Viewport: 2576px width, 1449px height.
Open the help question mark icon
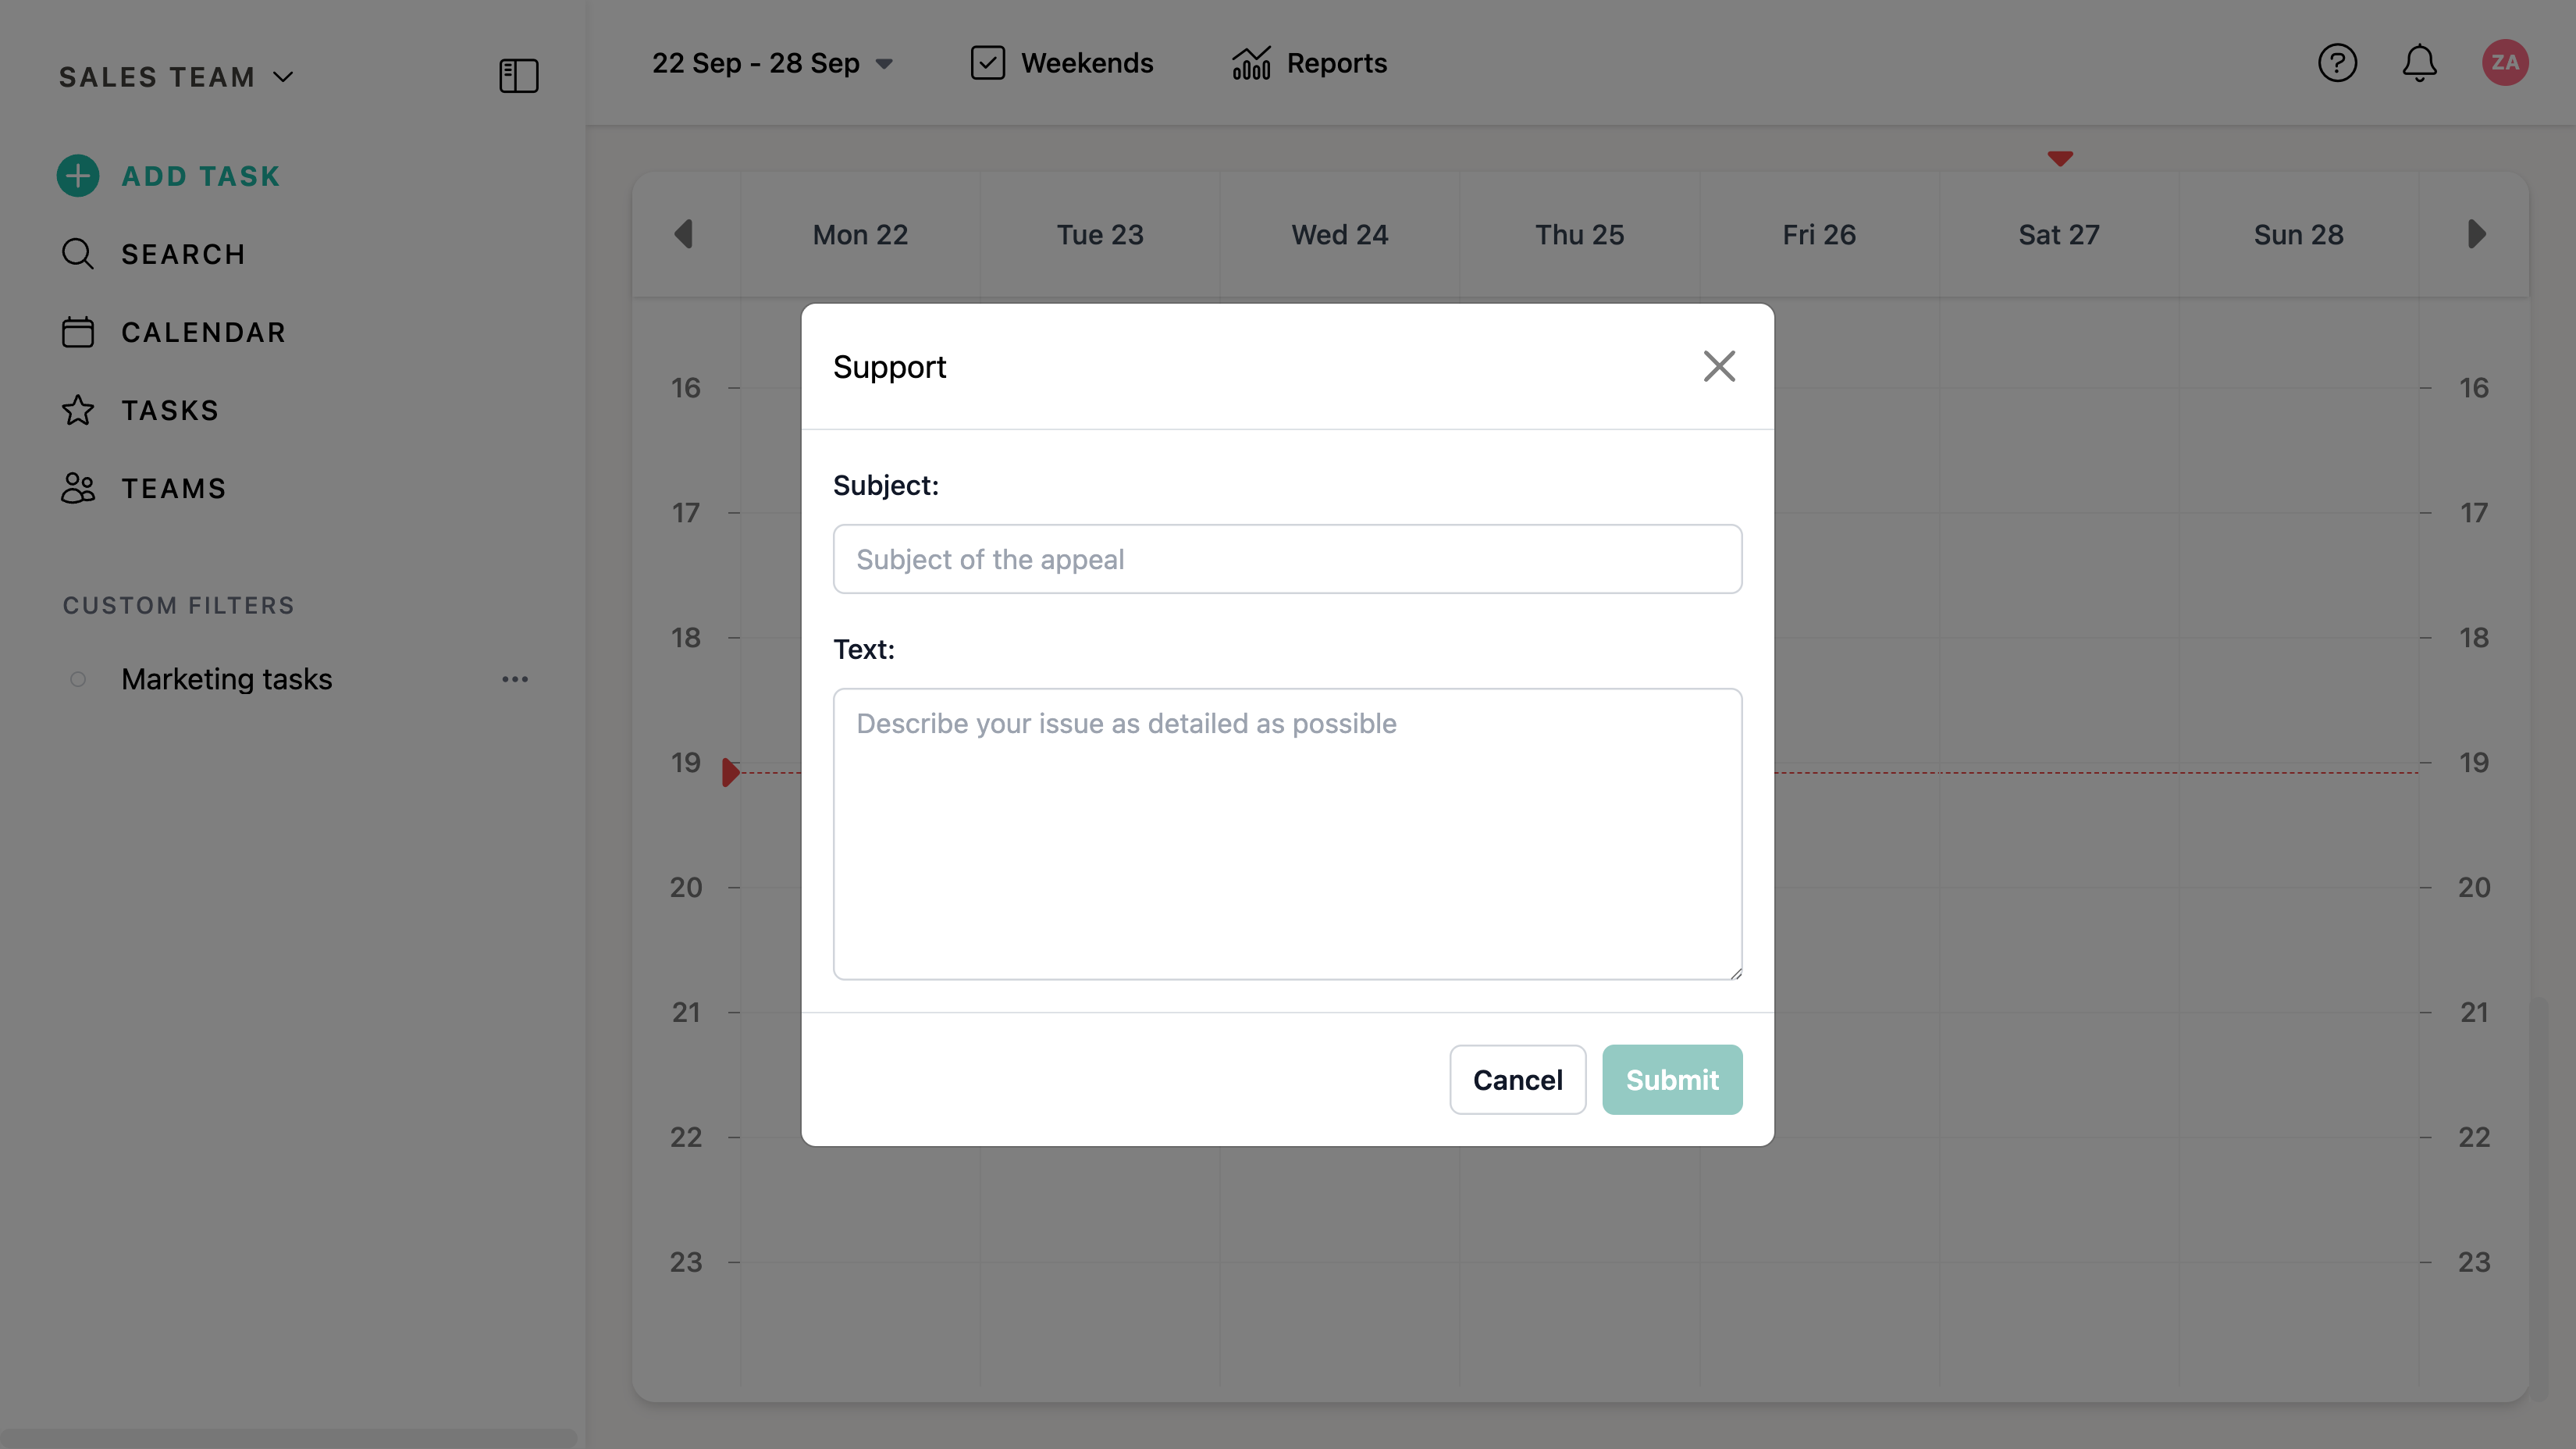coord(2337,63)
